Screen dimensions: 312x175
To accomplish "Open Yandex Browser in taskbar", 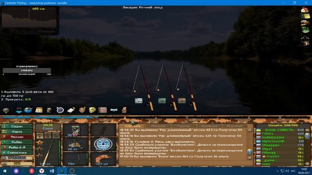I will pyautogui.click(x=41, y=171).
